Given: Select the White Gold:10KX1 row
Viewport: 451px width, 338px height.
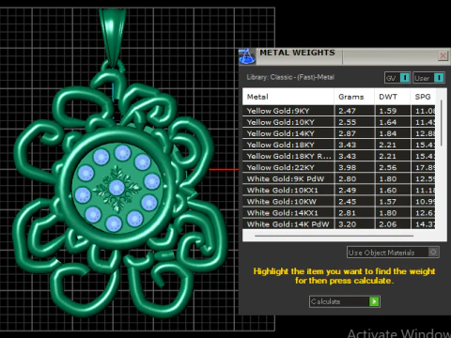Looking at the screenshot, I should coord(339,190).
